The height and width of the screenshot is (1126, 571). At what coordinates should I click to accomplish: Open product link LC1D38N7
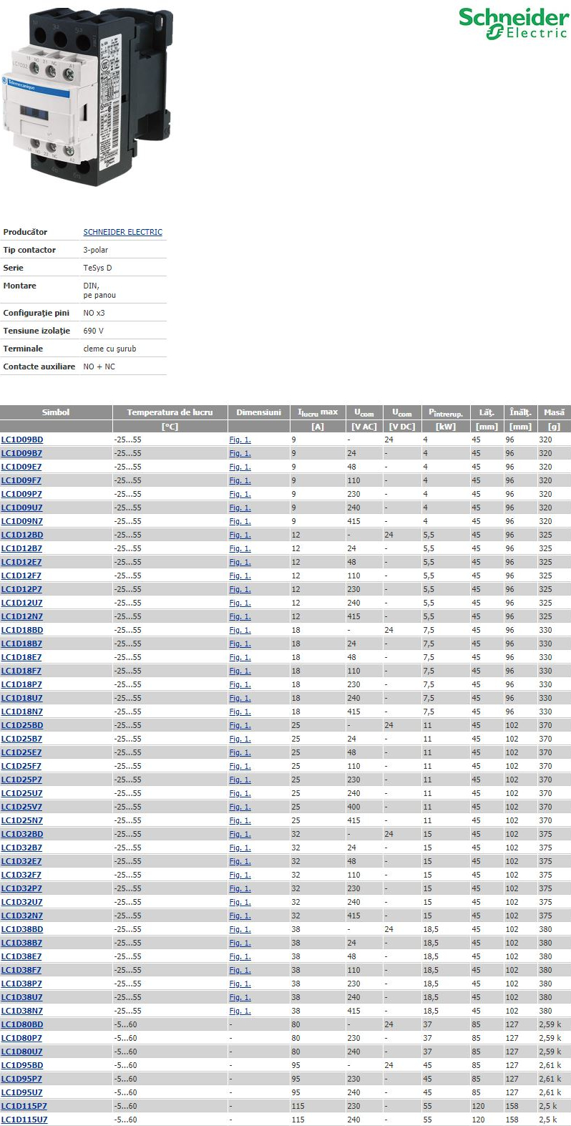coord(22,1011)
